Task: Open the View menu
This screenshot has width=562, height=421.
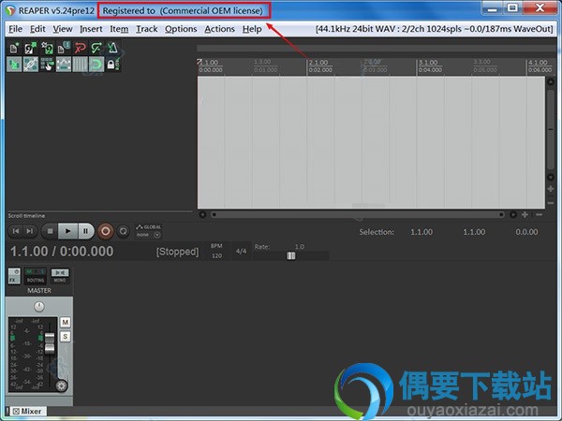Action: (x=63, y=29)
